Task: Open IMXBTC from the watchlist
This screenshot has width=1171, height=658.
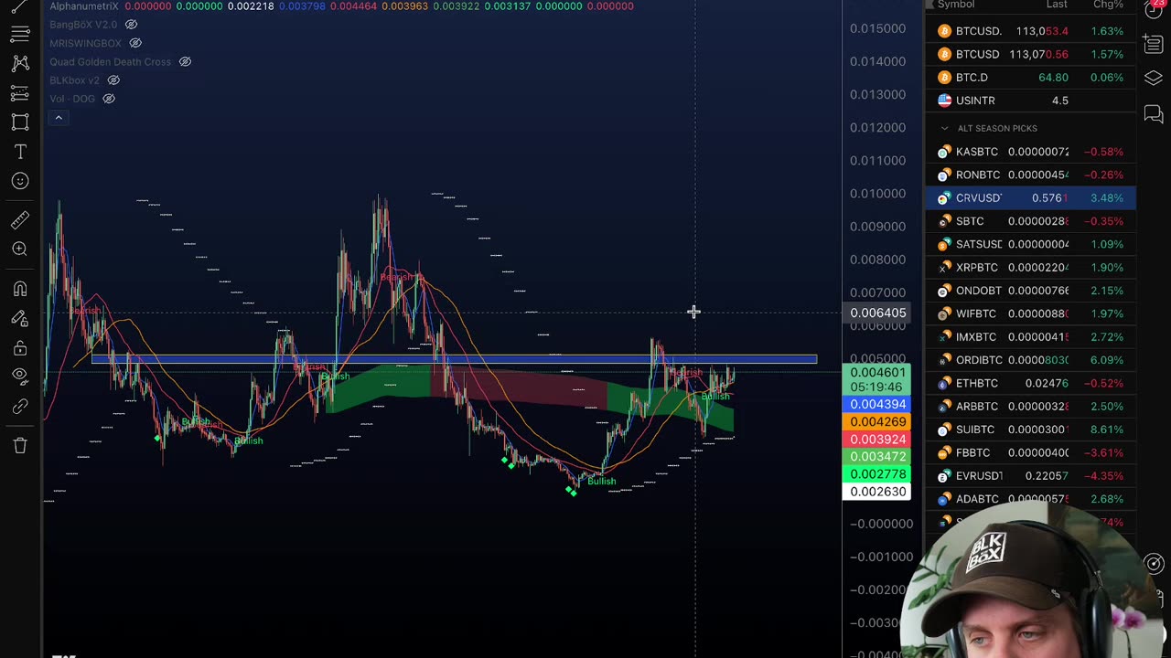Action: point(1031,337)
